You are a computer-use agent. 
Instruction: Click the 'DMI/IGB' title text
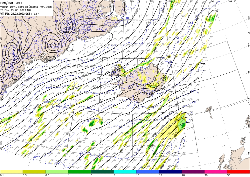(x=6, y=3)
